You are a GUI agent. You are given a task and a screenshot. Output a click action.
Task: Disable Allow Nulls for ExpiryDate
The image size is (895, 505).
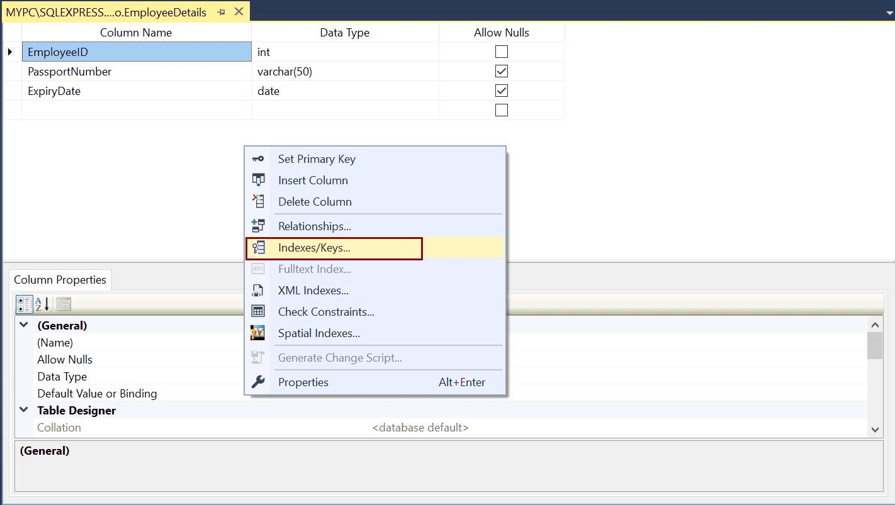500,91
